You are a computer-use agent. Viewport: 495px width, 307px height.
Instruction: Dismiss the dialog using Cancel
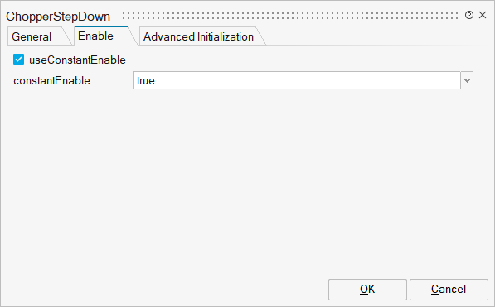pos(449,290)
